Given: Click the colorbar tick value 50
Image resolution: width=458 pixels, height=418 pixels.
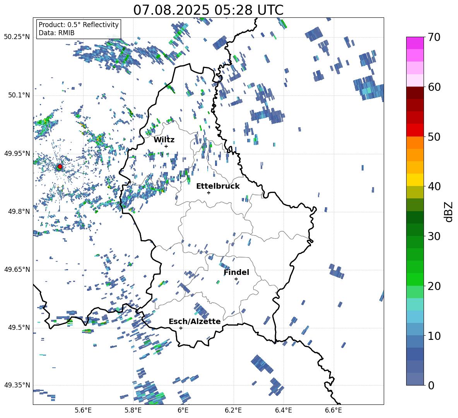Looking at the screenshot, I should point(434,136).
